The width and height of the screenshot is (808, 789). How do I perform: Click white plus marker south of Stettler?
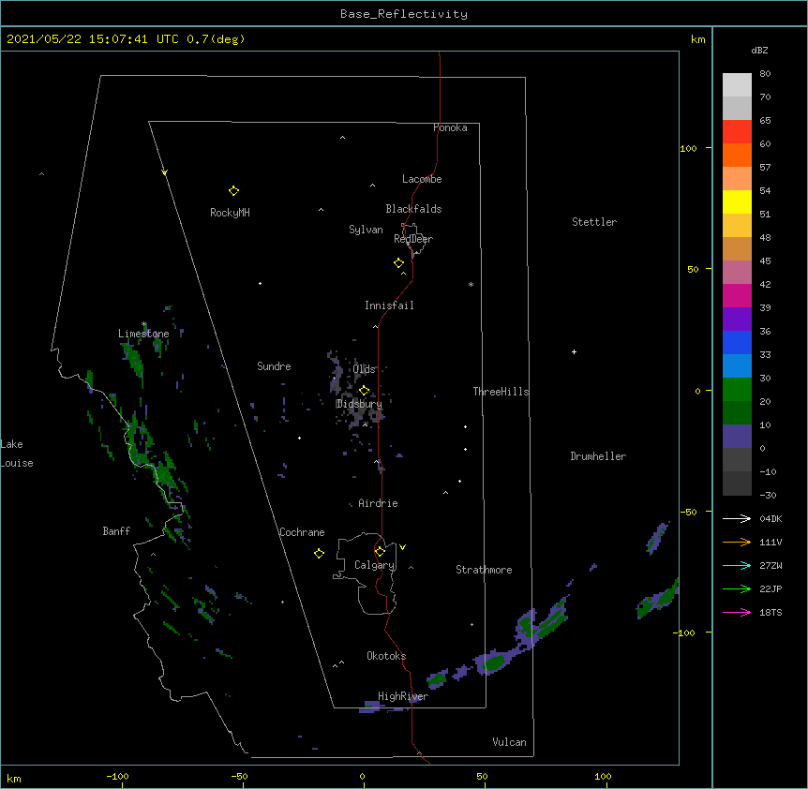pyautogui.click(x=574, y=351)
